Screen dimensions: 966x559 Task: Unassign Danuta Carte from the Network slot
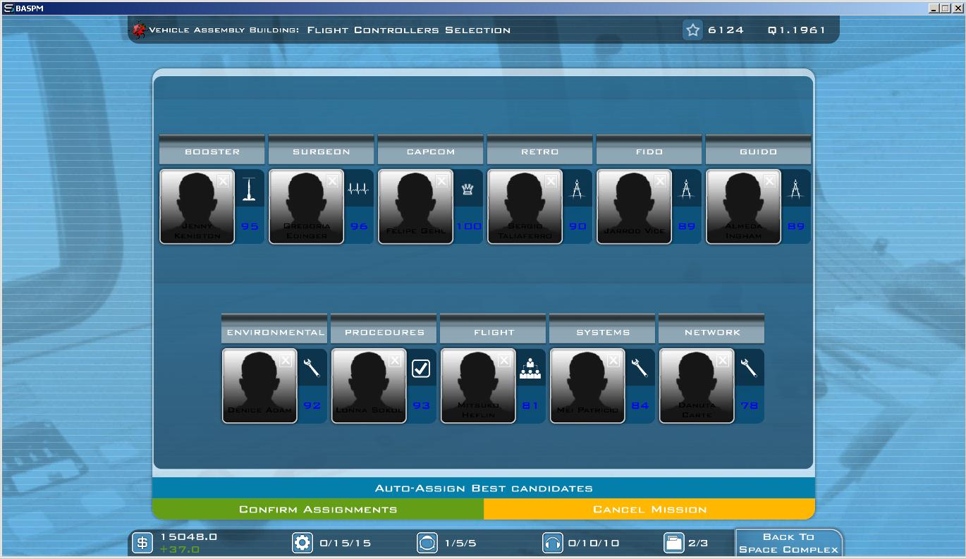point(722,361)
